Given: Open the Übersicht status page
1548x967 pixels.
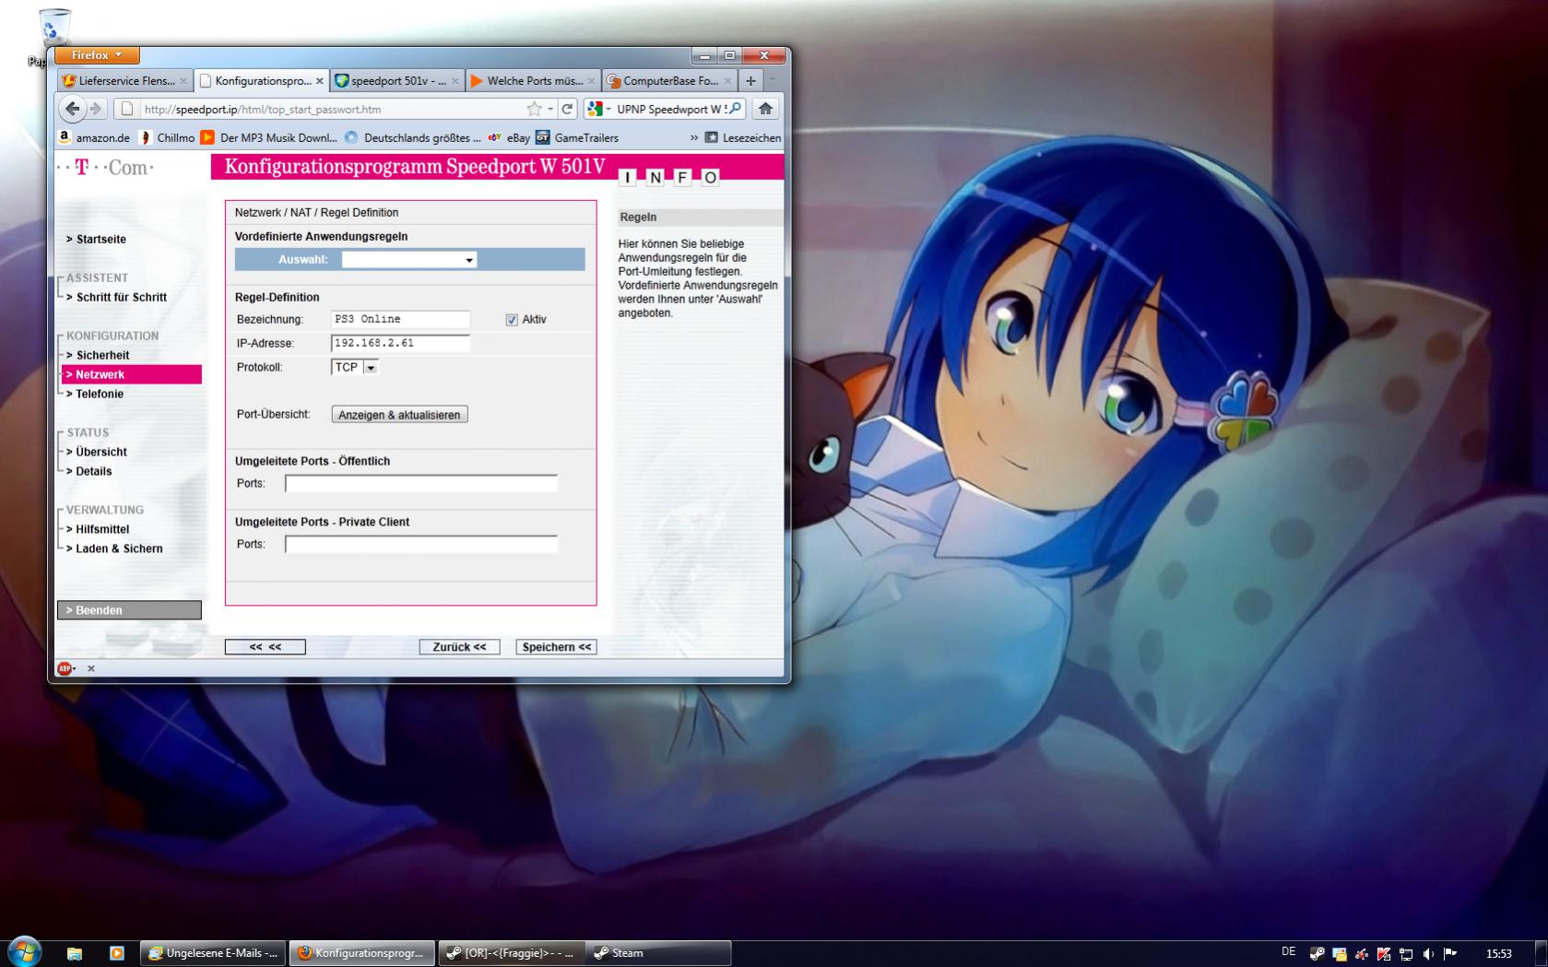Looking at the screenshot, I should [x=100, y=453].
